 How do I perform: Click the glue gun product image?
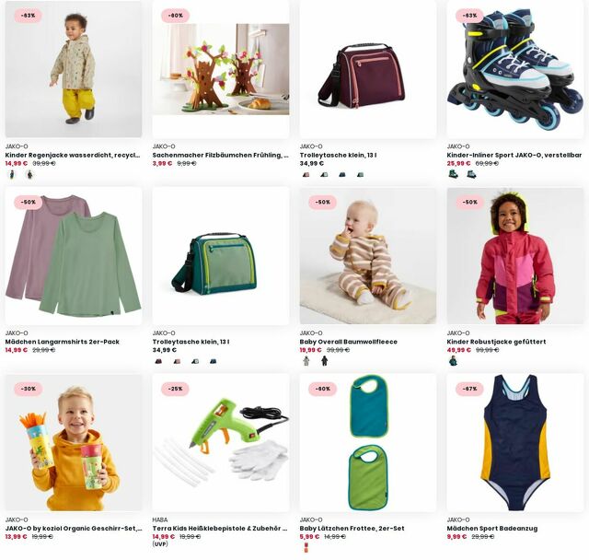click(x=221, y=442)
